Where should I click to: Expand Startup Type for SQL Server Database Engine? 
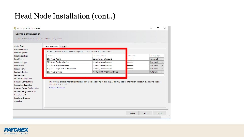tap(162, 62)
